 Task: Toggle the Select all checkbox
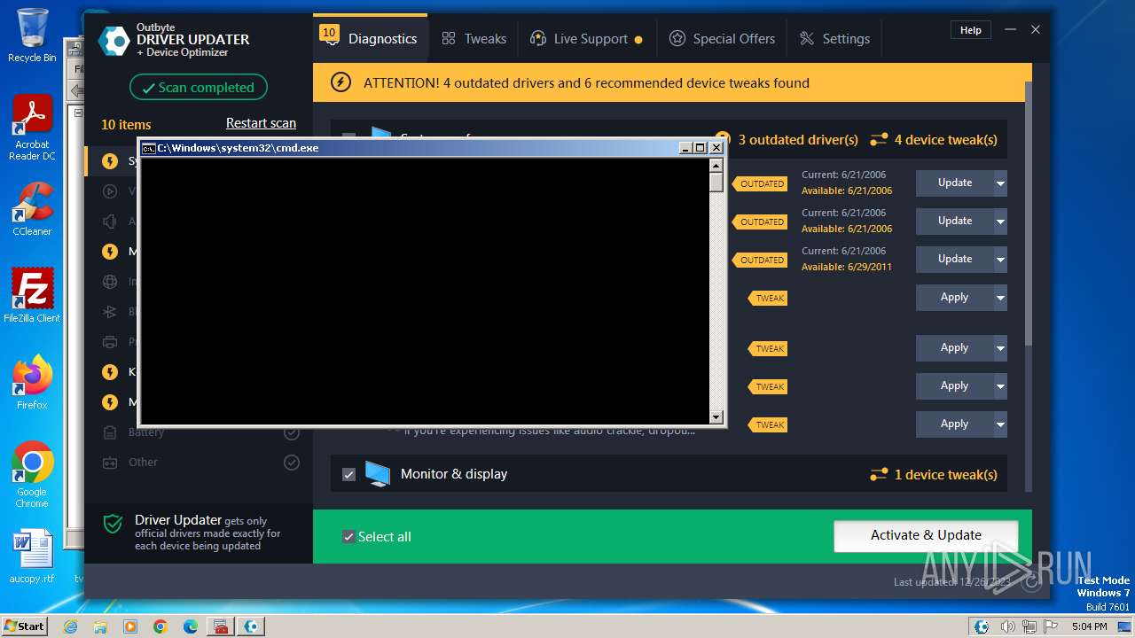click(348, 537)
